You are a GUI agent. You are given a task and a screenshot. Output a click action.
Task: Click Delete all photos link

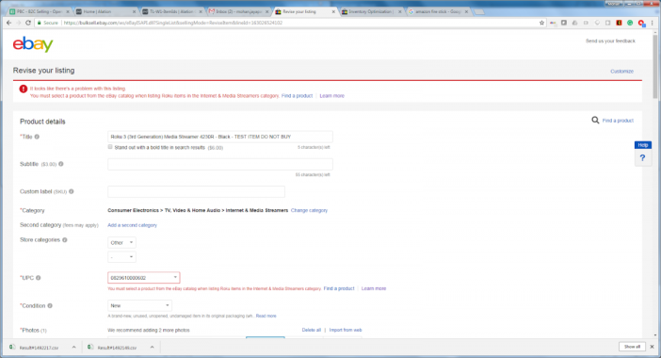tap(311, 330)
